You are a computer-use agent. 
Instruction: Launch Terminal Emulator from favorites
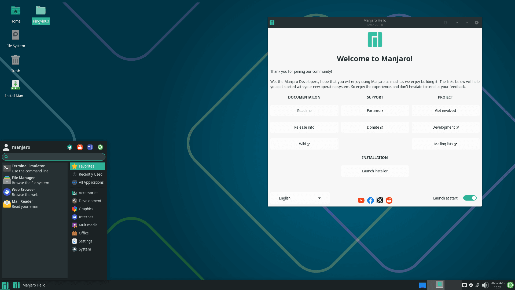pos(35,169)
